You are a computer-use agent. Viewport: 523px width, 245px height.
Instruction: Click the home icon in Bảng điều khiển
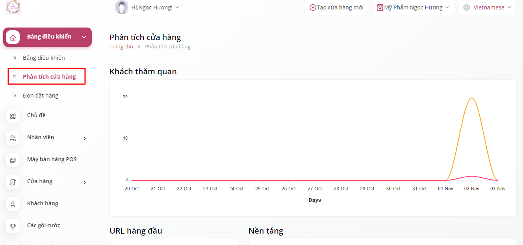[13, 37]
